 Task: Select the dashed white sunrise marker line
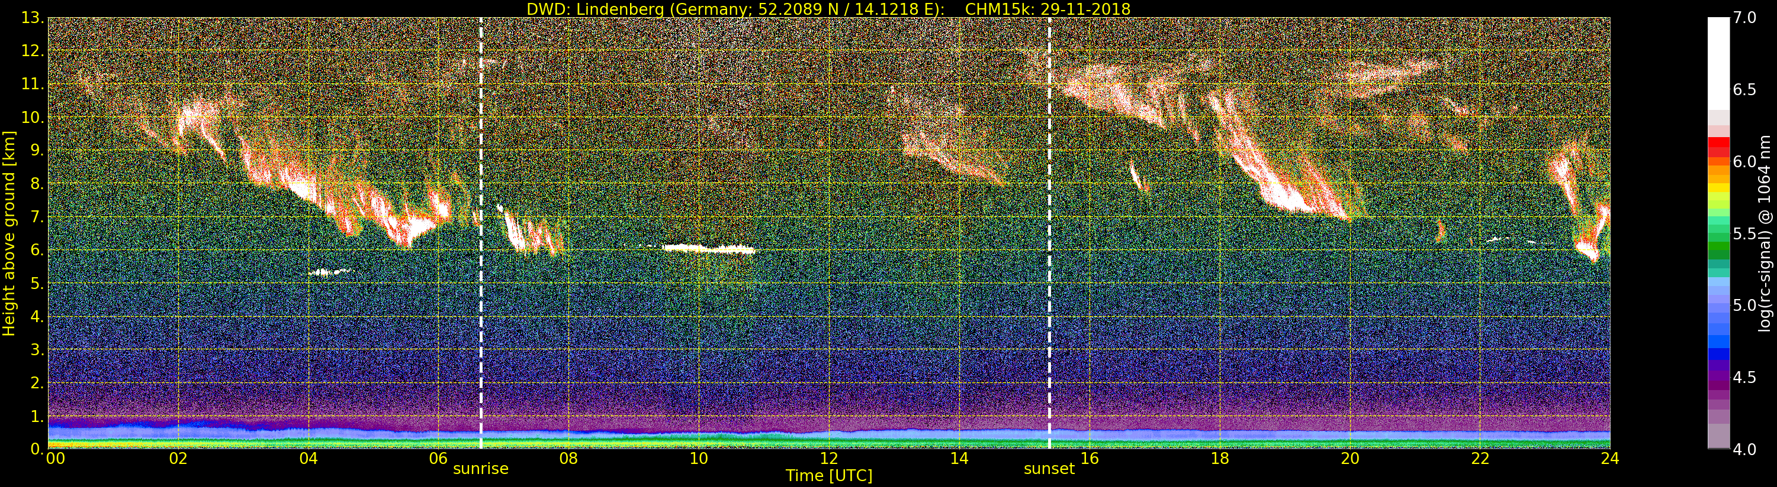click(481, 233)
